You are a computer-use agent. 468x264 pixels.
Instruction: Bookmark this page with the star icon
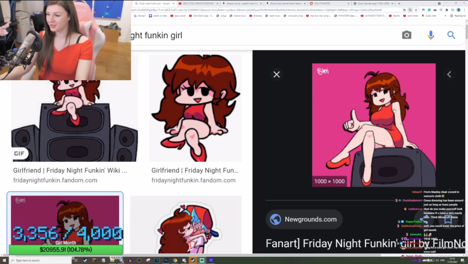tap(416, 10)
